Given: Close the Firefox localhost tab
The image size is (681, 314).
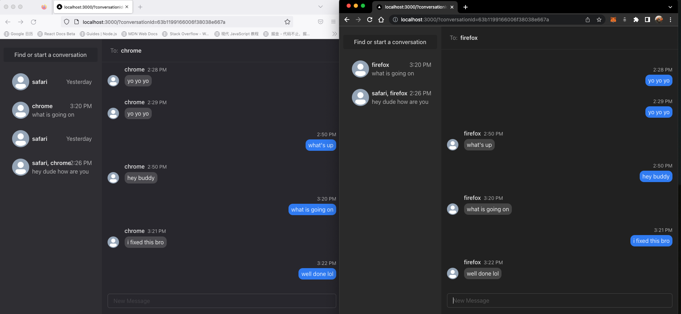Looking at the screenshot, I should [x=127, y=7].
